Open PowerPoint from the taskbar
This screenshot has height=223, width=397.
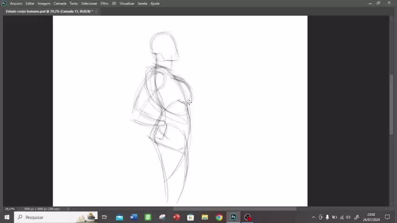[x=176, y=217]
